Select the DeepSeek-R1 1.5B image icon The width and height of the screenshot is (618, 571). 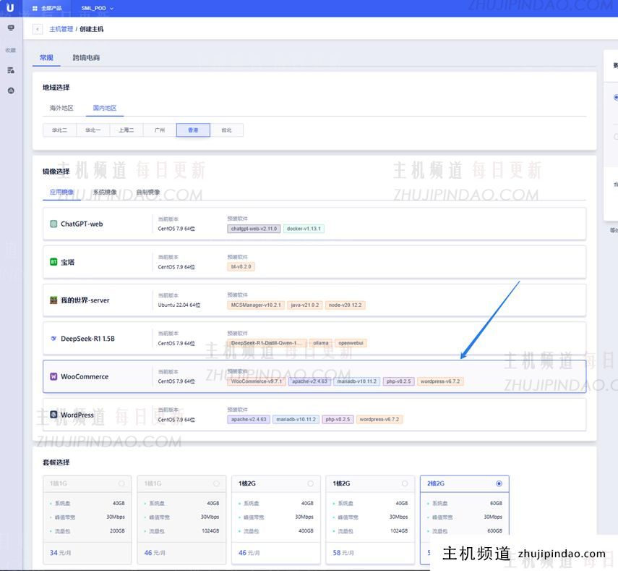pyautogui.click(x=53, y=339)
